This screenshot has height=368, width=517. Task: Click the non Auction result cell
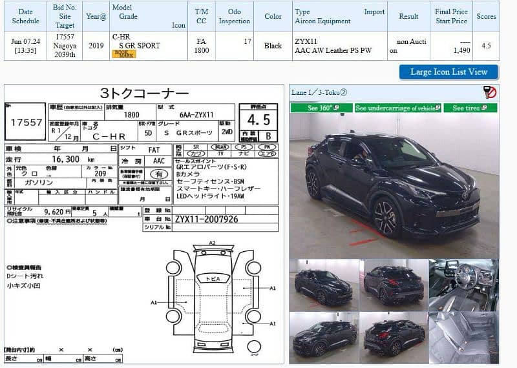tap(408, 46)
